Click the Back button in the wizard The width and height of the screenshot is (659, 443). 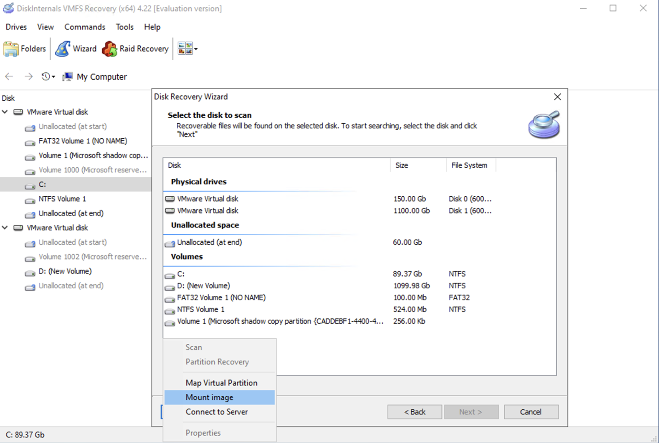coord(414,412)
